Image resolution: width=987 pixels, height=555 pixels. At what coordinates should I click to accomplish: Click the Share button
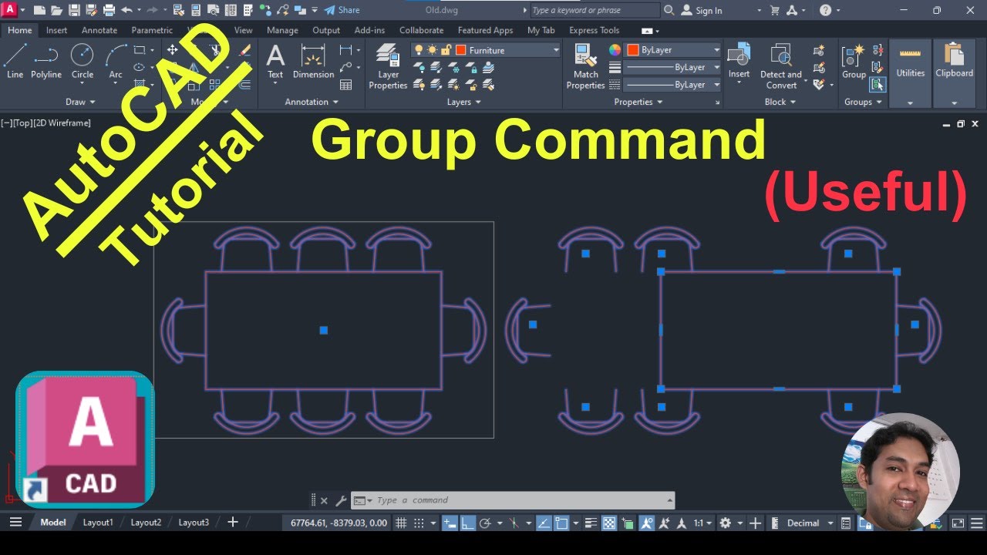pyautogui.click(x=342, y=10)
